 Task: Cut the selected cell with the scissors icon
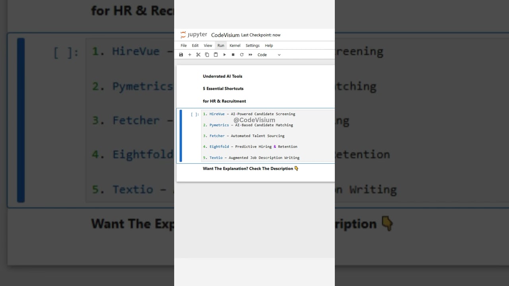coord(198,55)
